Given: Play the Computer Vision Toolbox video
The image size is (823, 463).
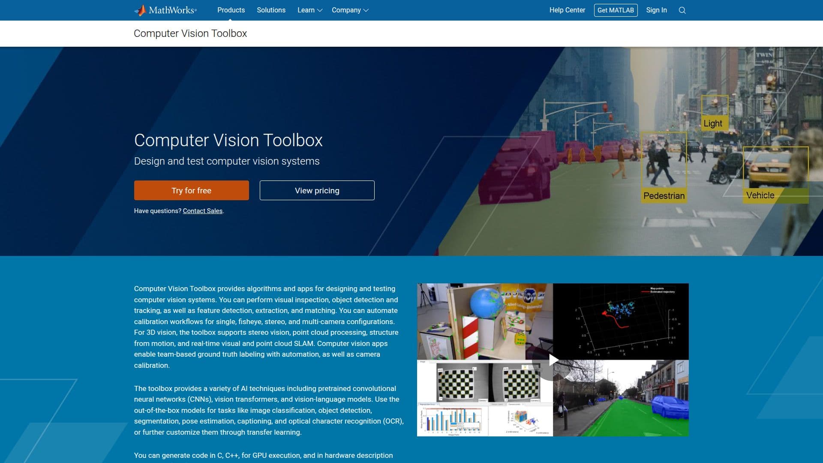Looking at the screenshot, I should (553, 360).
